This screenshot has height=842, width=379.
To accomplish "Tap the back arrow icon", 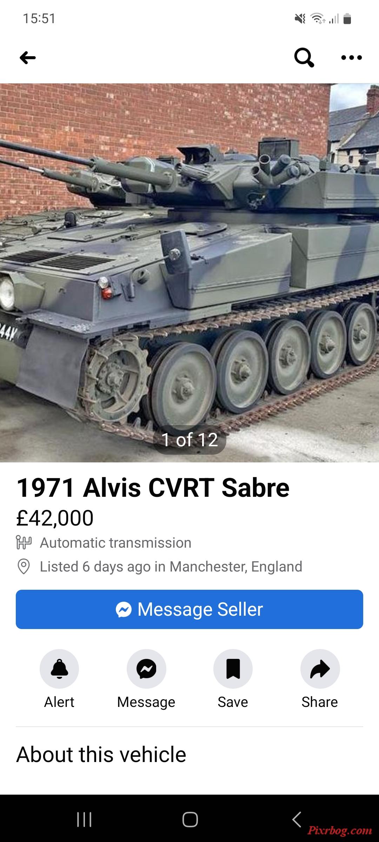I will (x=28, y=58).
